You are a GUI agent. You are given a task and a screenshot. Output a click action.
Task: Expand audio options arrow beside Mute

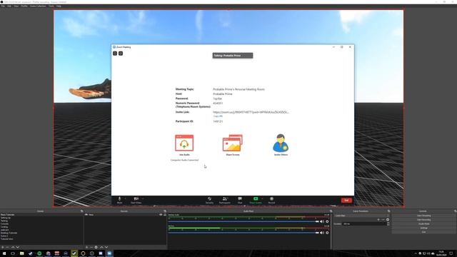(126, 198)
